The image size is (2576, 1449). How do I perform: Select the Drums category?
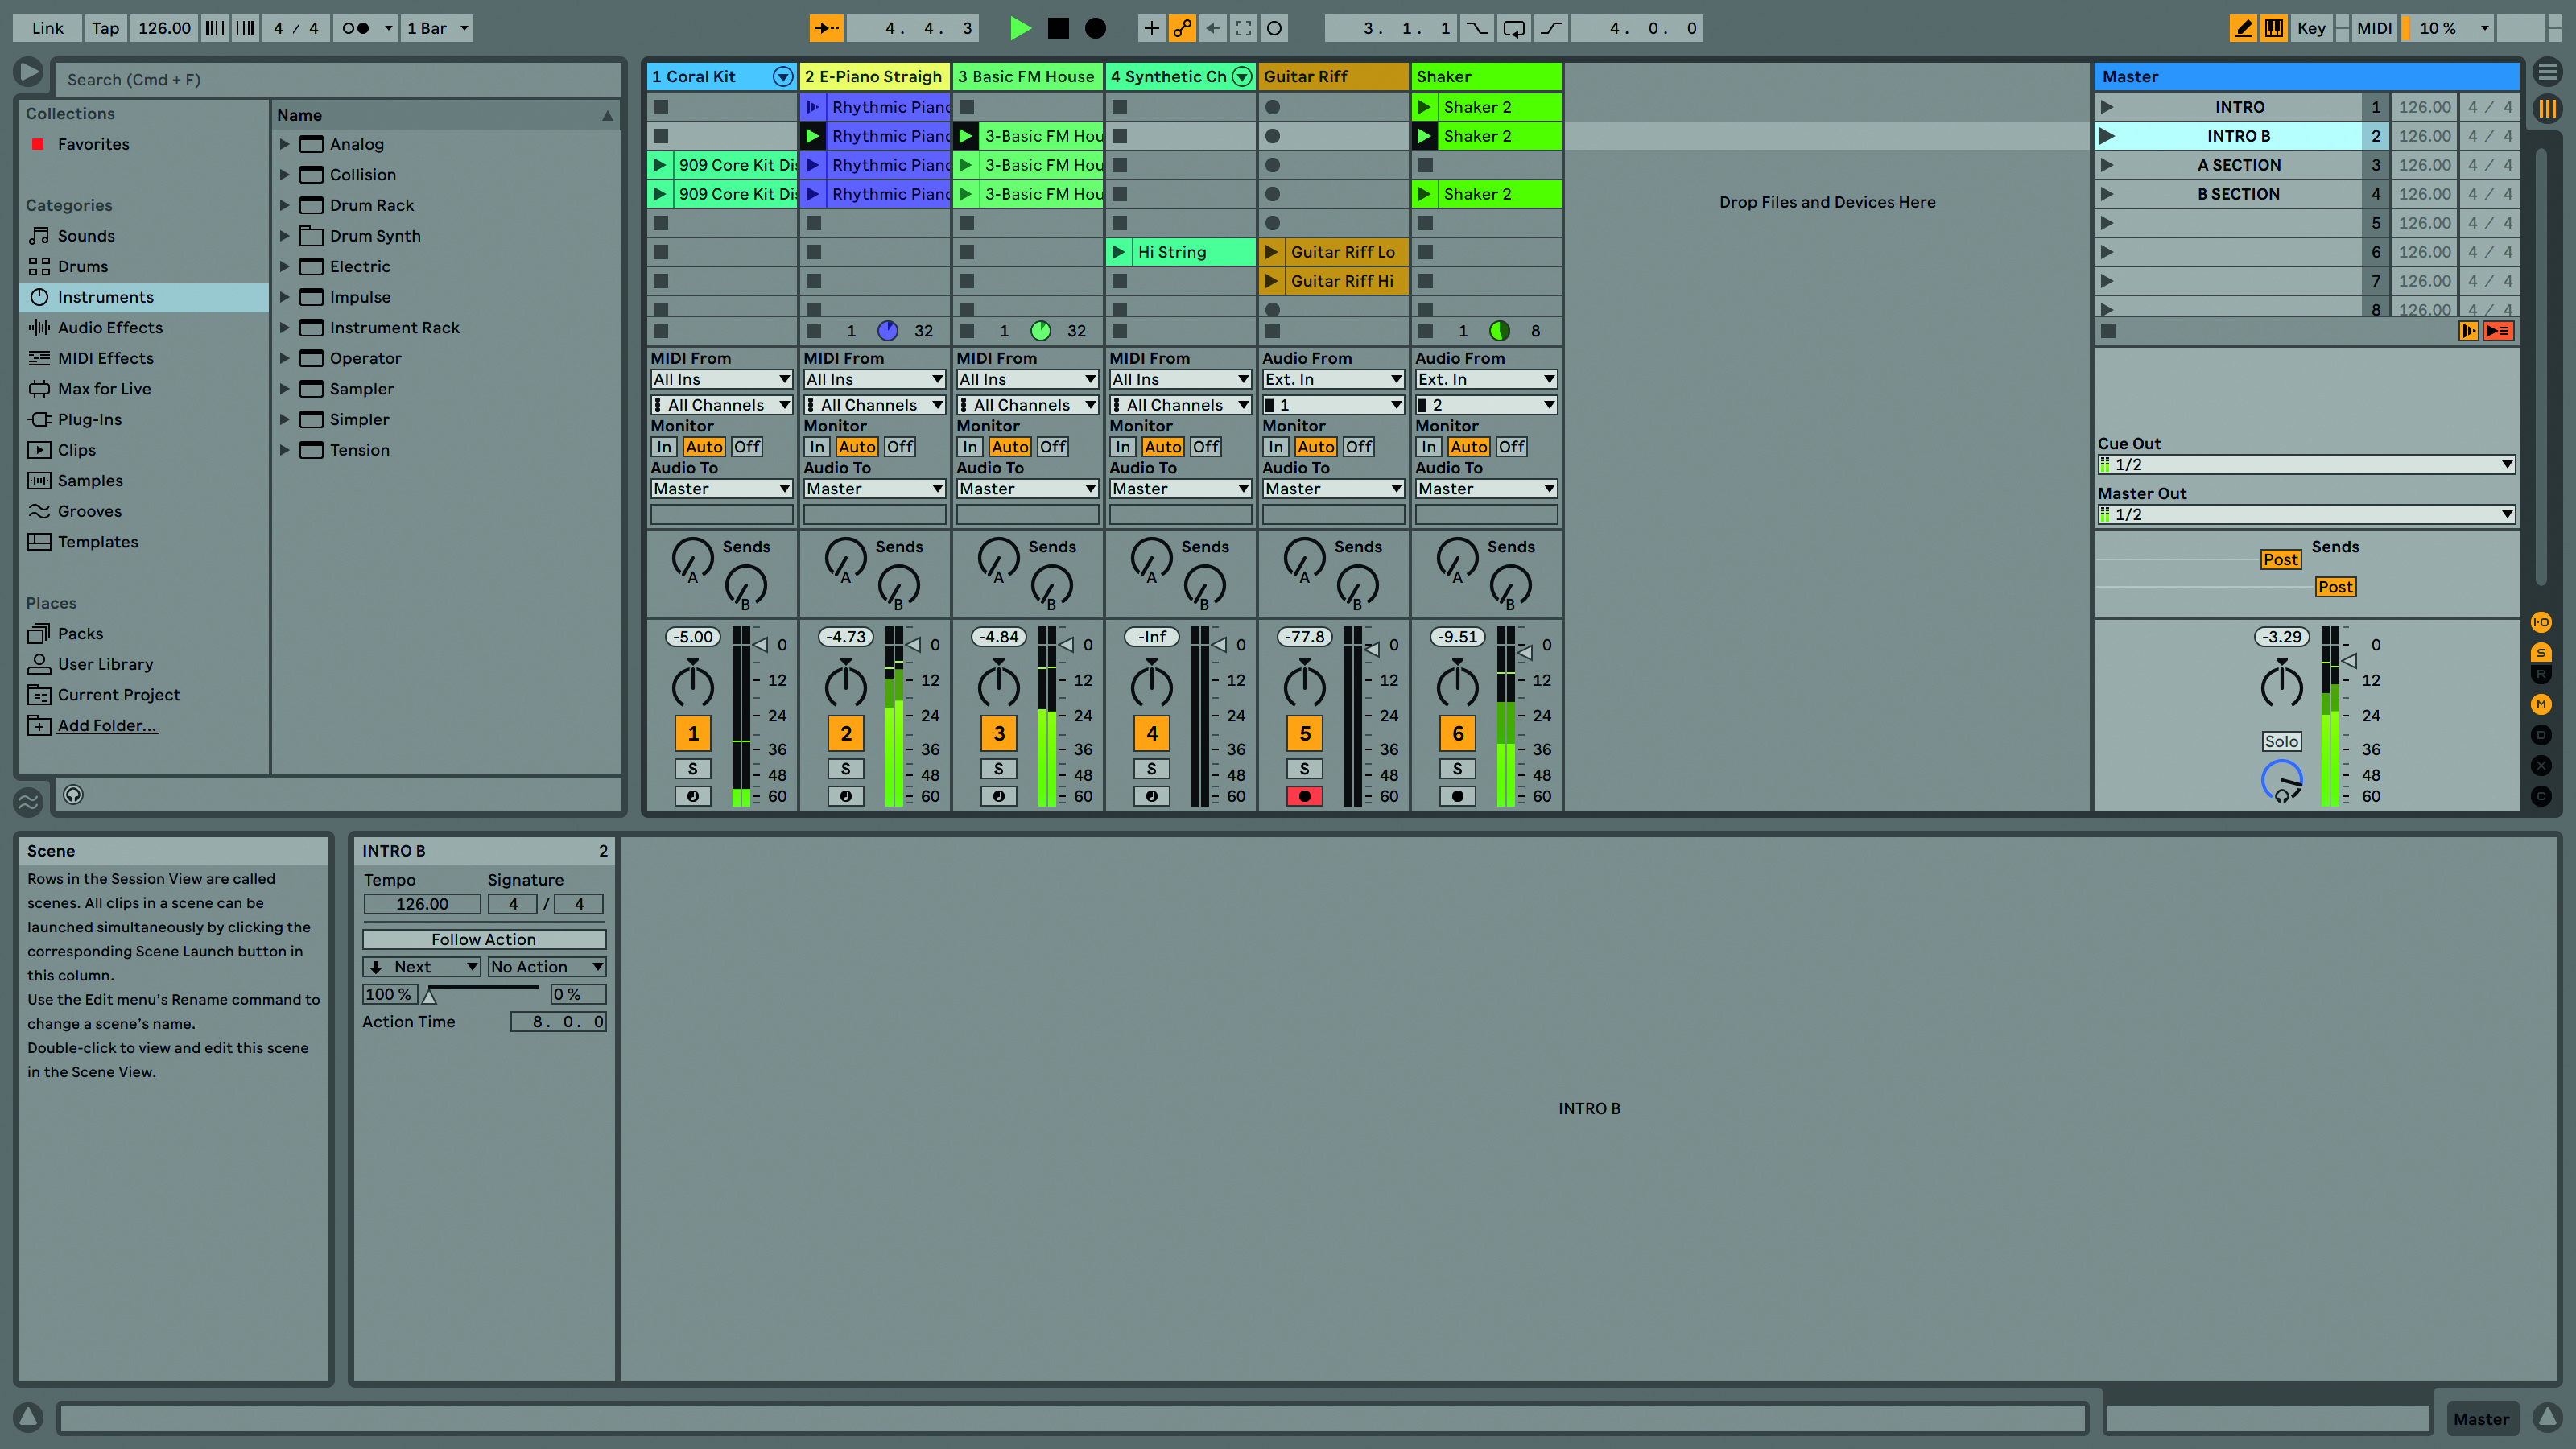click(x=83, y=267)
